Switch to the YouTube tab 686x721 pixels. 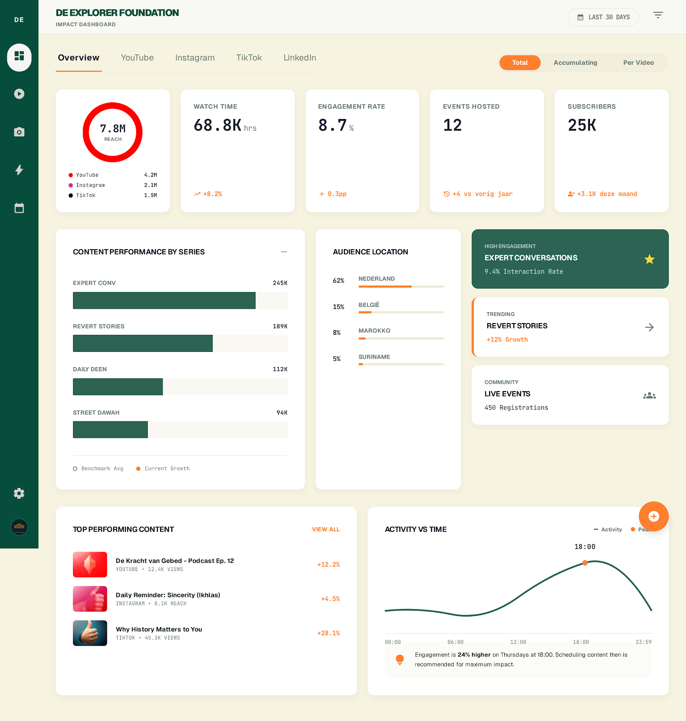click(x=137, y=58)
